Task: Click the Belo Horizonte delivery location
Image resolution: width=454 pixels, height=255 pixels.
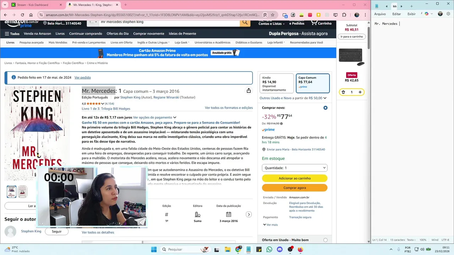Action: click(62, 22)
